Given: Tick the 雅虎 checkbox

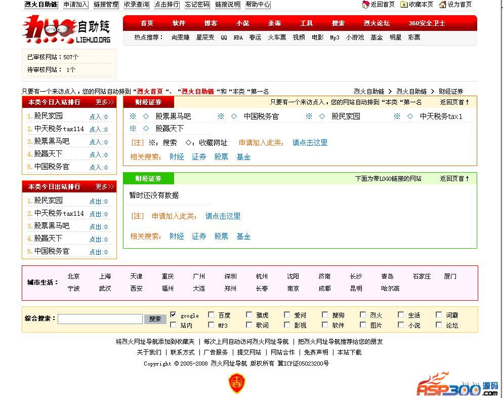Looking at the screenshot, I should [249, 314].
